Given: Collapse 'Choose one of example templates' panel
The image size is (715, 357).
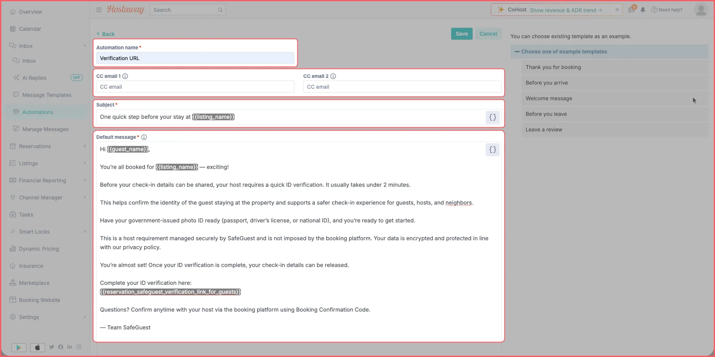Looking at the screenshot, I should pos(609,52).
